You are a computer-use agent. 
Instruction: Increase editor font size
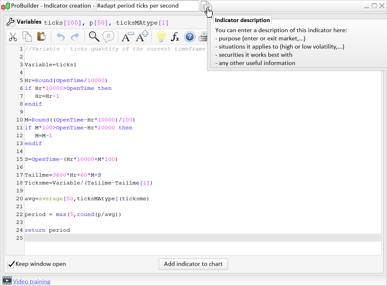142,37
